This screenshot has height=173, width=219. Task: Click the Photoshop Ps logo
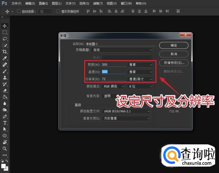(4, 3)
